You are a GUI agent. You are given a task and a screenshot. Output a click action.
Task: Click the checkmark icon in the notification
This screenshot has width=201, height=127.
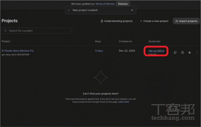click(69, 10)
